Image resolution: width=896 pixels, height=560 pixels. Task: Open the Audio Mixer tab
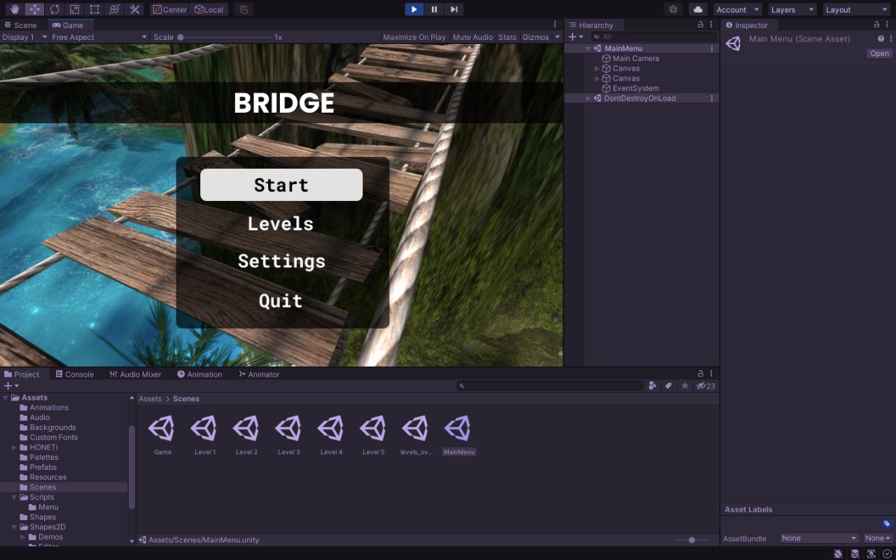point(136,374)
